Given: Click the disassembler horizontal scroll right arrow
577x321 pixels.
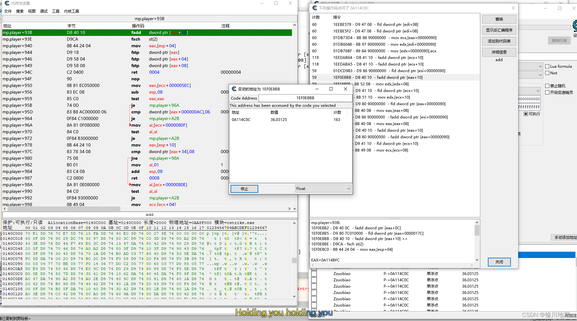Looking at the screenshot, I should (289, 209).
